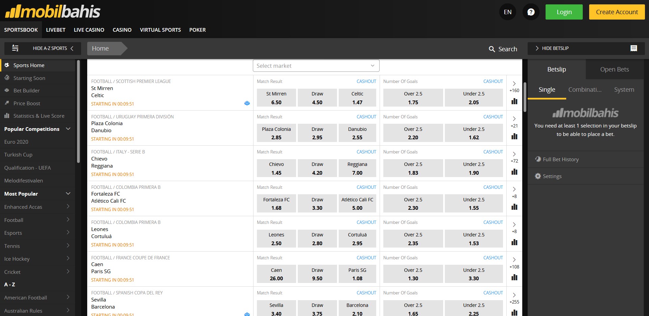Go to mobilbahis logo homepage
The height and width of the screenshot is (316, 649).
click(x=52, y=11)
